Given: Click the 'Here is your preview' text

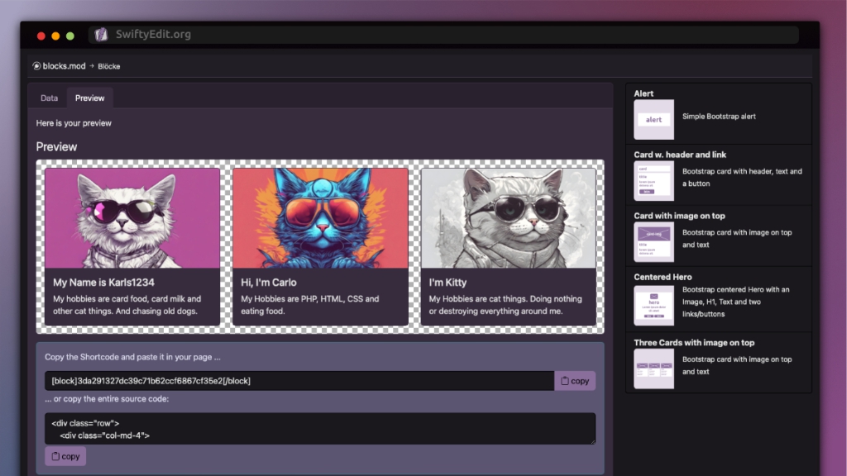Looking at the screenshot, I should [74, 123].
